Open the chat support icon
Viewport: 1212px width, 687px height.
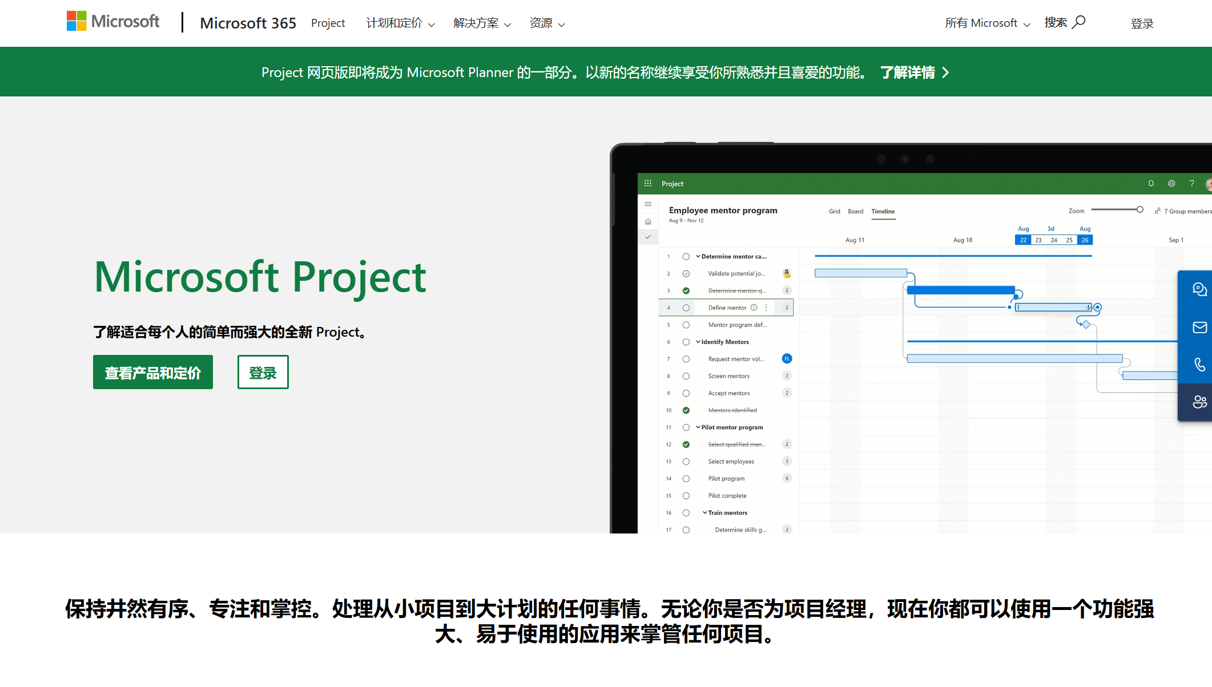point(1199,290)
